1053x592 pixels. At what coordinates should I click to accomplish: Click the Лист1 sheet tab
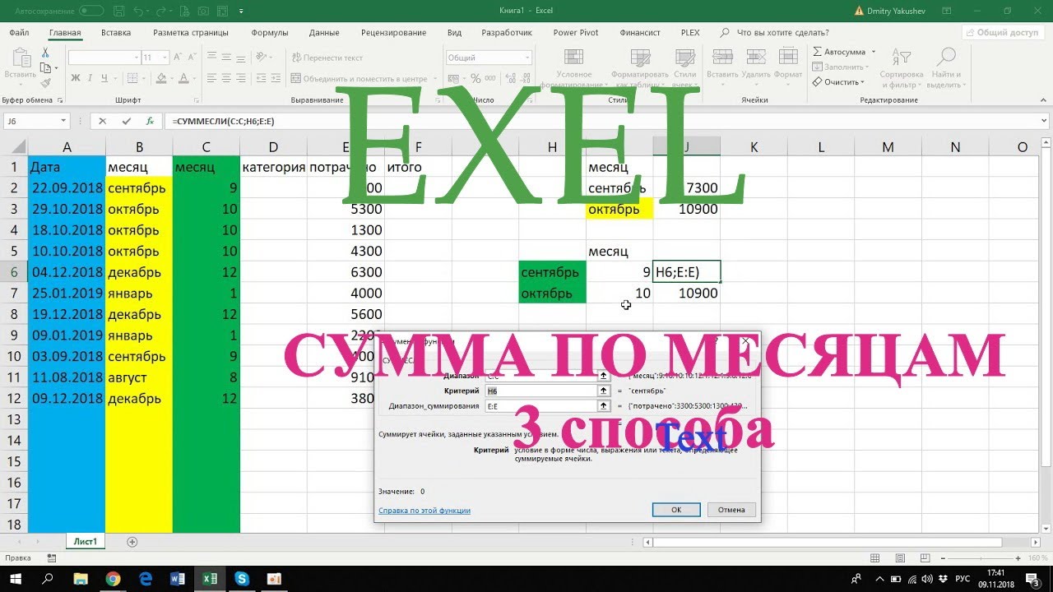(86, 542)
